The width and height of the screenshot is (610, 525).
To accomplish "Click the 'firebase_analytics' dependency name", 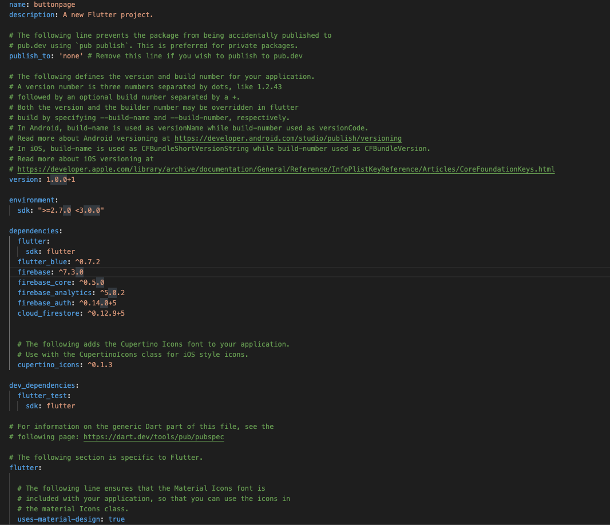I will [54, 293].
